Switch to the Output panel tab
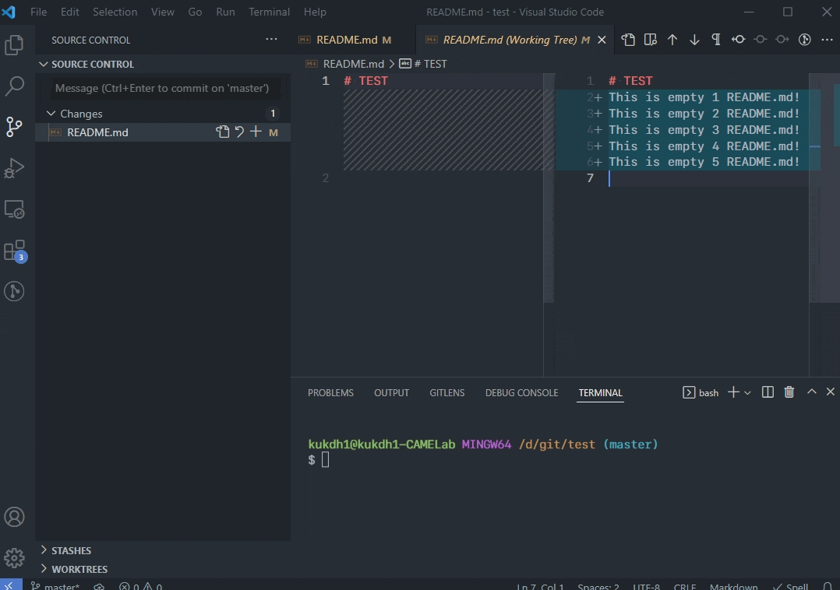Image resolution: width=840 pixels, height=590 pixels. [x=392, y=392]
